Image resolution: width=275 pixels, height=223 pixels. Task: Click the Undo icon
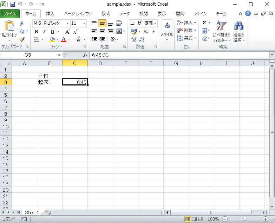click(20, 4)
